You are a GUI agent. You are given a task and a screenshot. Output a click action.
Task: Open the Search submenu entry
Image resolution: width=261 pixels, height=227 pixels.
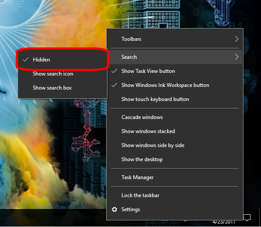click(x=175, y=57)
